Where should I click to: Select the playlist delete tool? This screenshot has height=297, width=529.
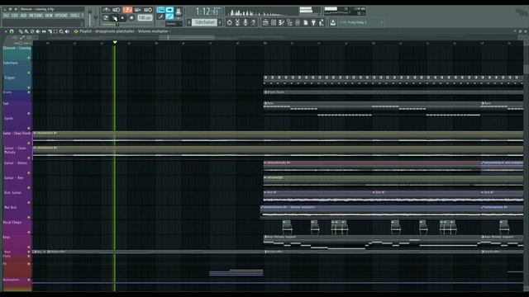pyautogui.click(x=32, y=31)
